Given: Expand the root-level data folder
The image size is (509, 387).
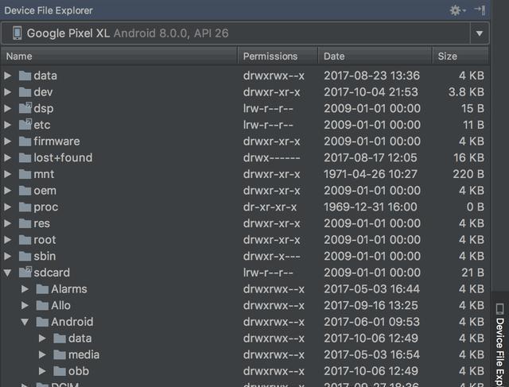Looking at the screenshot, I should [x=7, y=75].
